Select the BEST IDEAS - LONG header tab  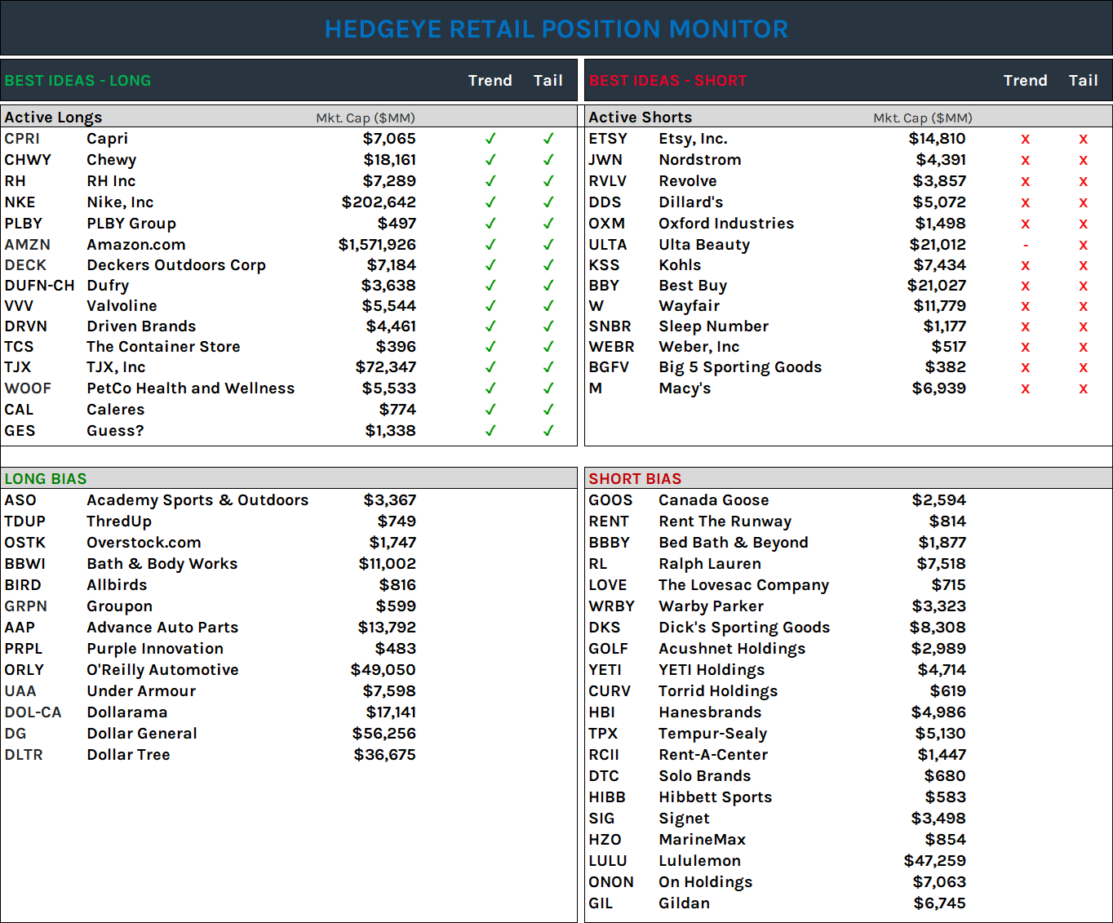(x=78, y=80)
